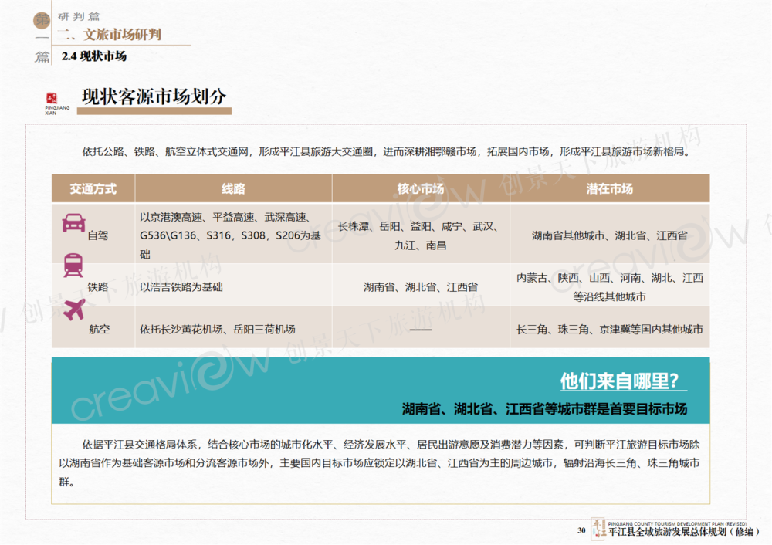Click the 长三角、珠三角、京津冀 potential market cell
772x545 pixels.
[x=609, y=329]
